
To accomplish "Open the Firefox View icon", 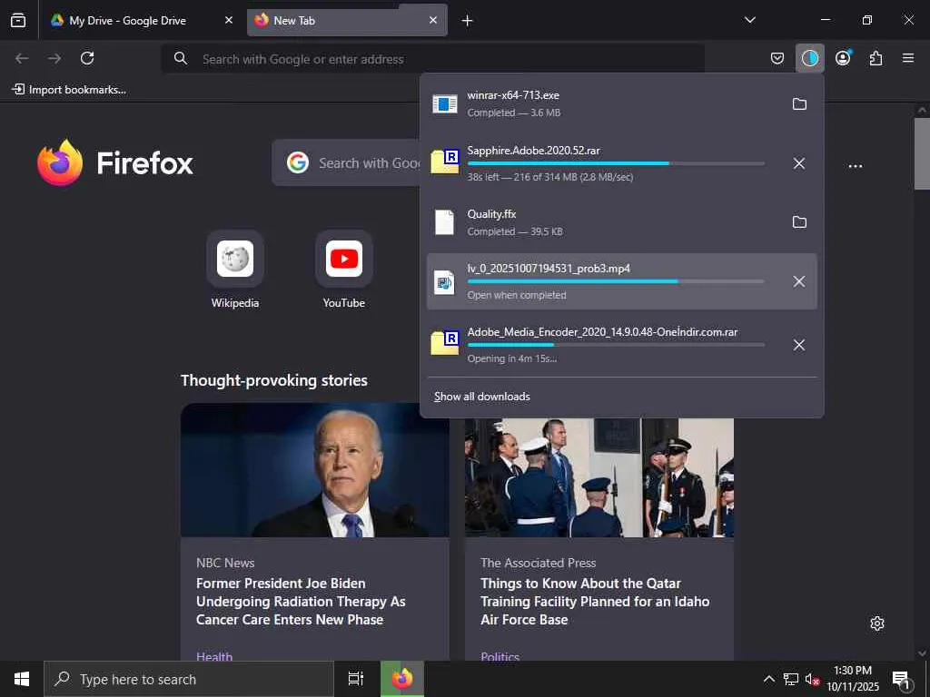I will [18, 20].
